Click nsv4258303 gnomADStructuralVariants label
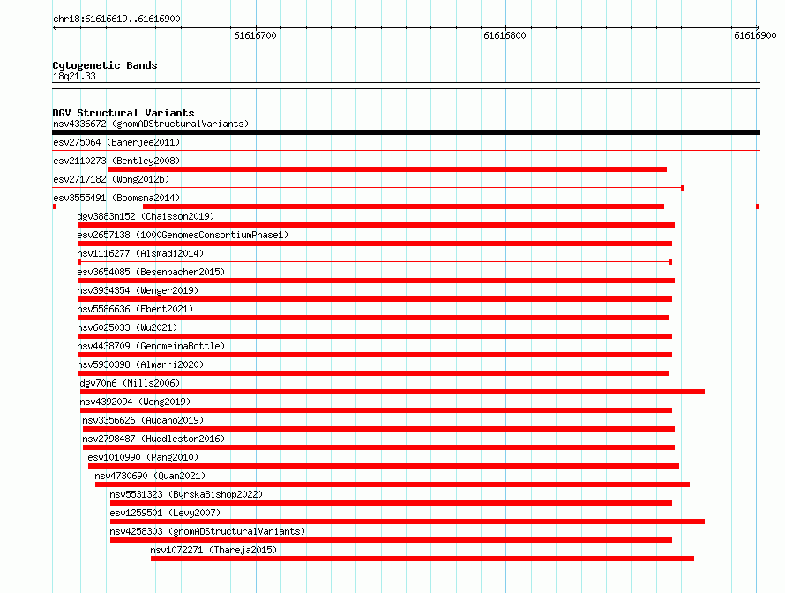This screenshot has width=785, height=593. pos(207,531)
